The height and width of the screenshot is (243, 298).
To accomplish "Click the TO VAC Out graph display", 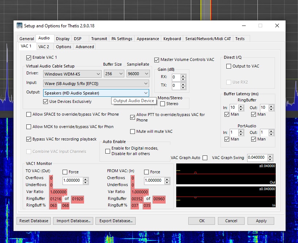I will 226,174.
